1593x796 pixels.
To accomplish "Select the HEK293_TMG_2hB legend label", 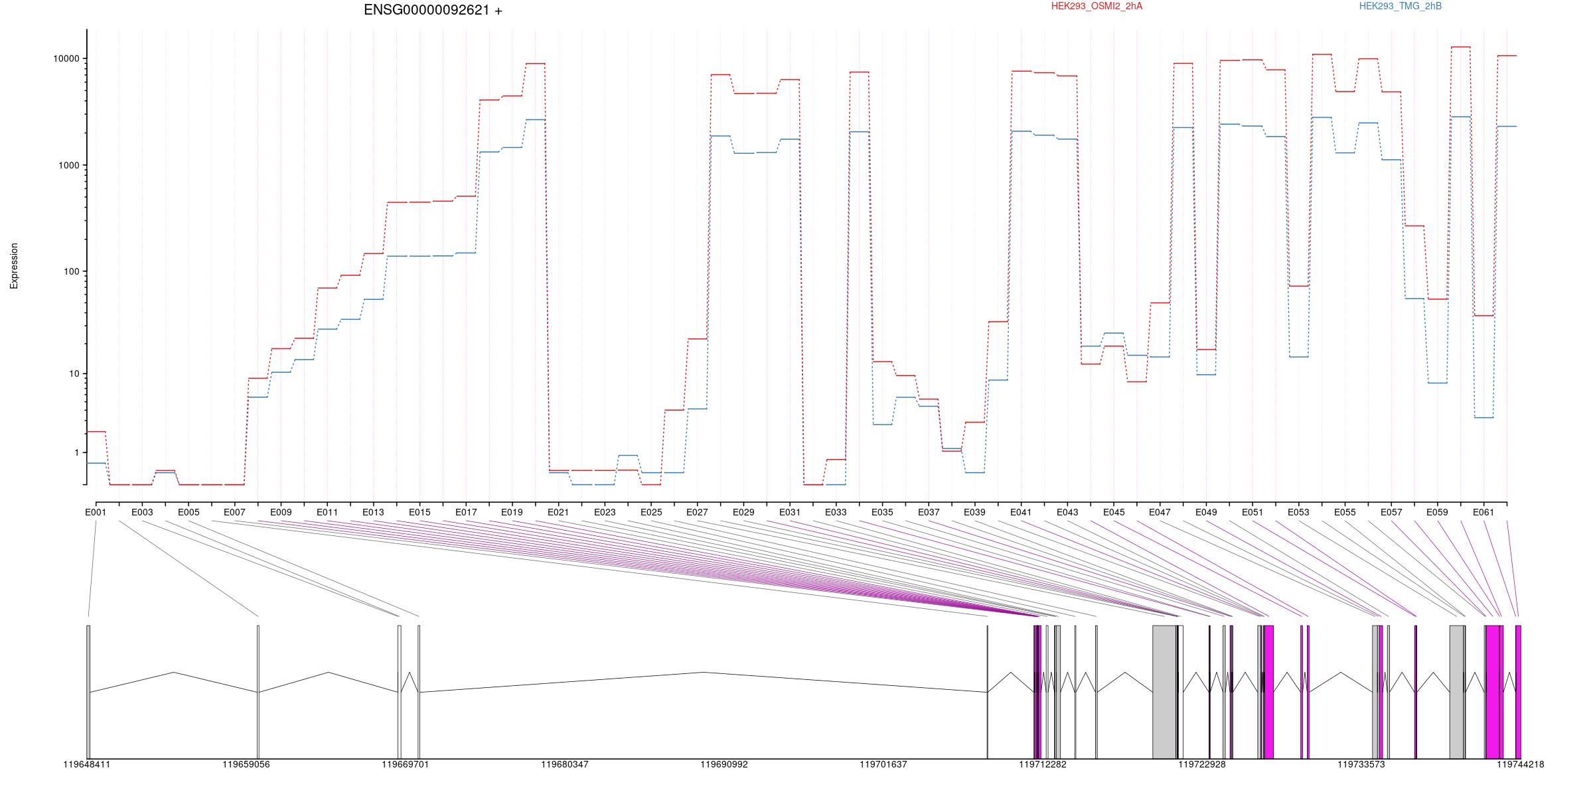I will click(1400, 7).
